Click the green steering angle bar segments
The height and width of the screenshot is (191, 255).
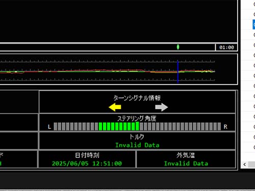pos(119,126)
